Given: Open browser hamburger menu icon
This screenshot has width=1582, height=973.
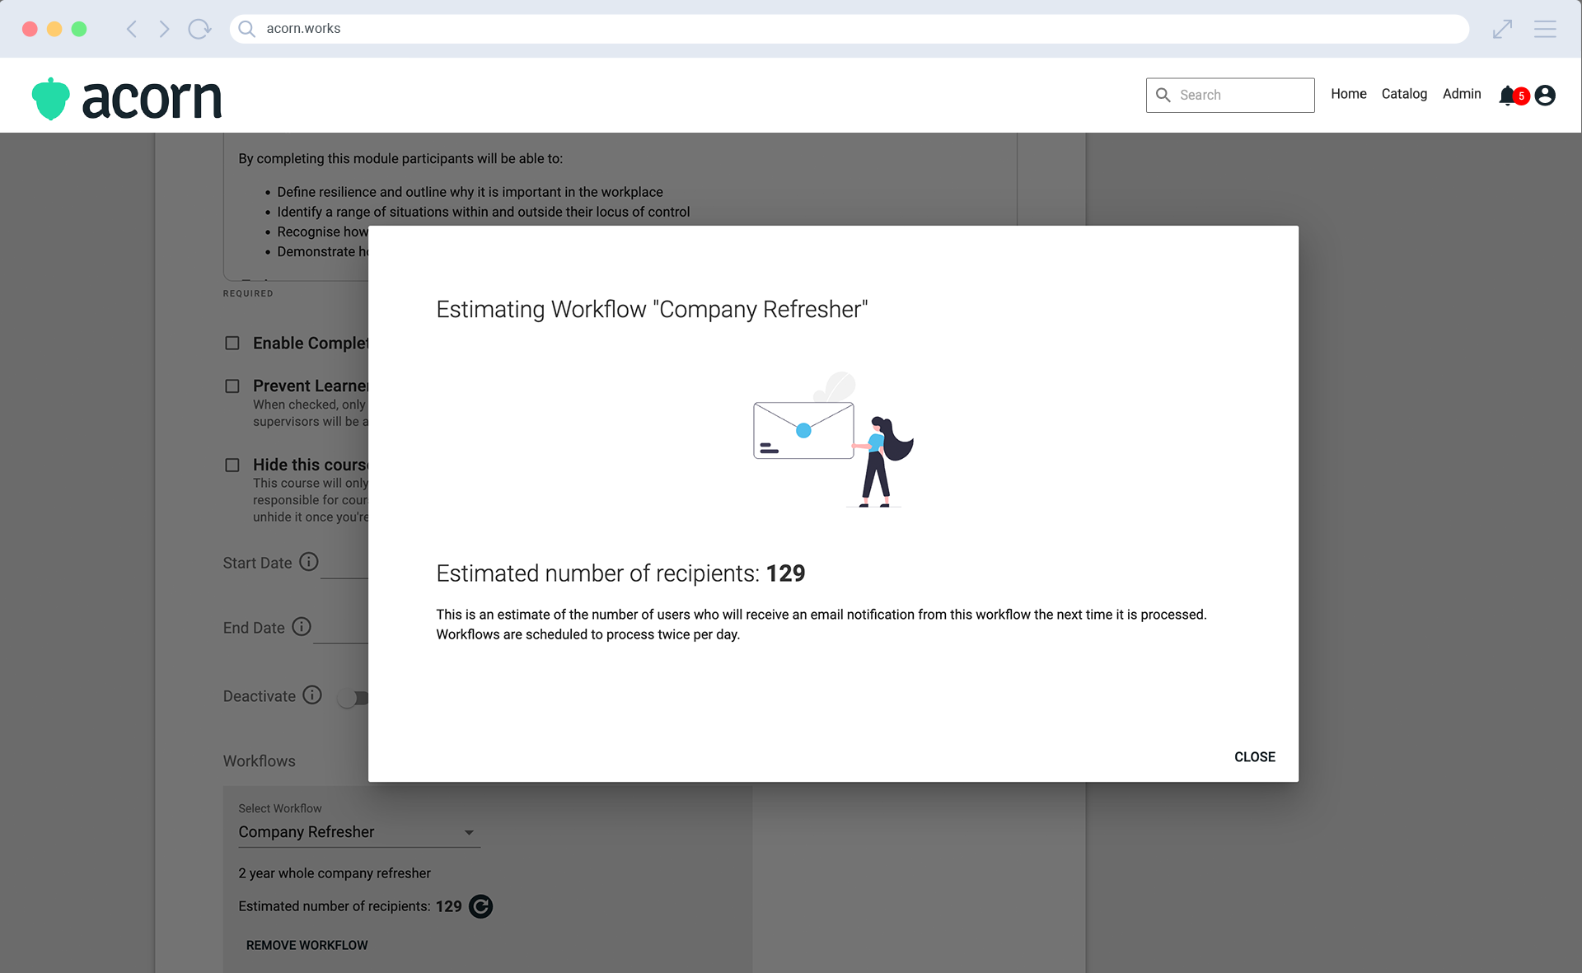Looking at the screenshot, I should click(x=1545, y=29).
